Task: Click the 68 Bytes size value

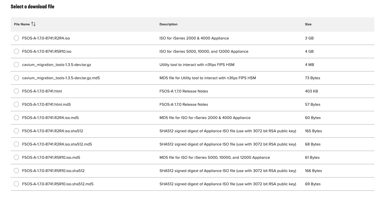Action: pyautogui.click(x=313, y=144)
